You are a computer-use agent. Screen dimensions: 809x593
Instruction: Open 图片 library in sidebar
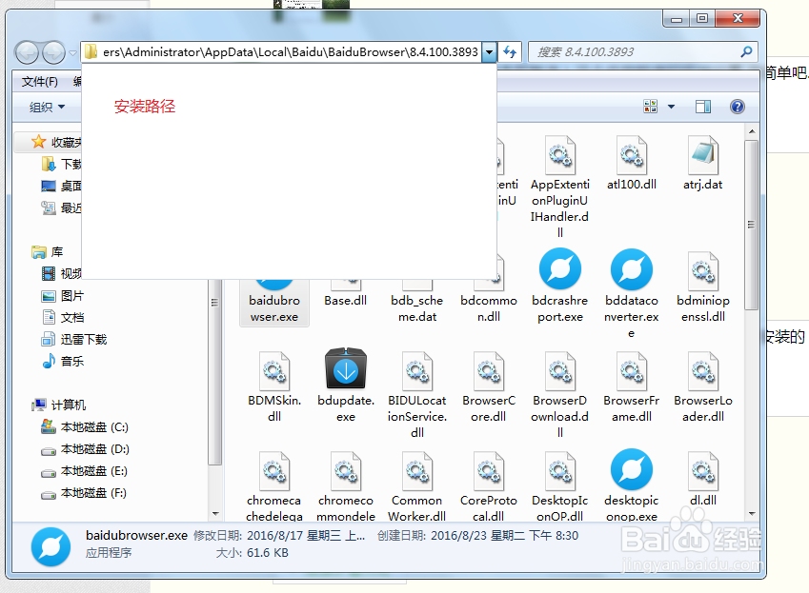click(63, 296)
